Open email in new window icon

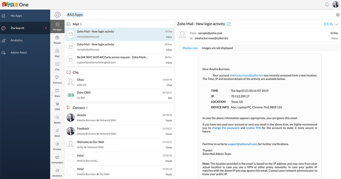pyautogui.click(x=229, y=24)
